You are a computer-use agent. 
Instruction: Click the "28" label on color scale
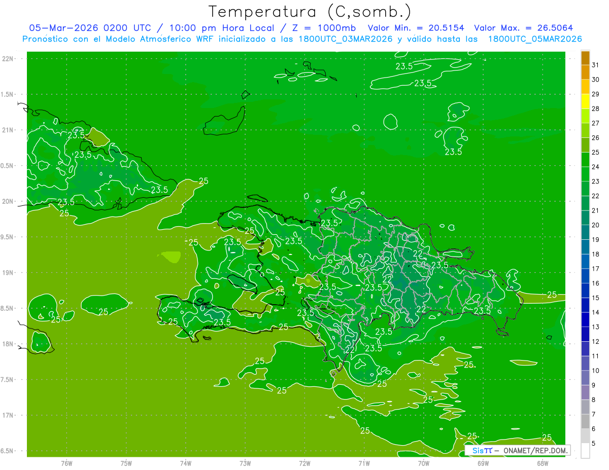596,109
